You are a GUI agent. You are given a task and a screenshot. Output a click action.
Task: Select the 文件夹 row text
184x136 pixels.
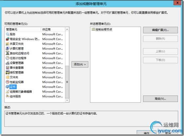[14, 77]
